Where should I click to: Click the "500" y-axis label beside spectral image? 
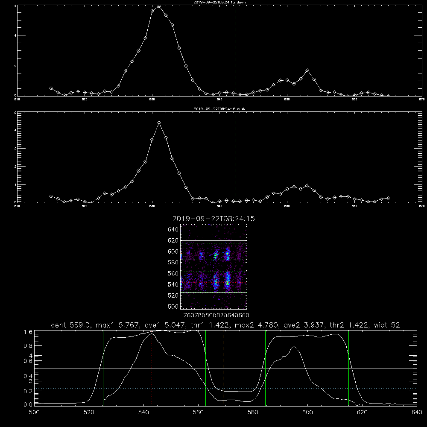tap(173, 306)
